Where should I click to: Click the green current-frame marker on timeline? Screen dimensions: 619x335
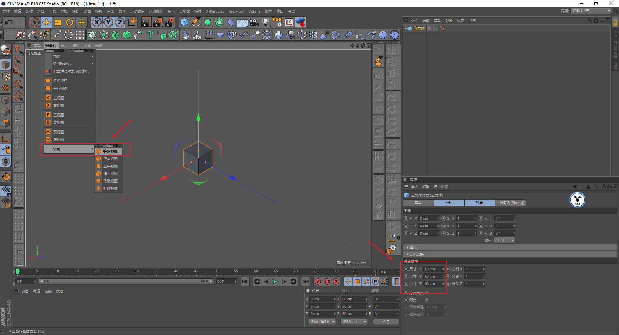click(17, 272)
